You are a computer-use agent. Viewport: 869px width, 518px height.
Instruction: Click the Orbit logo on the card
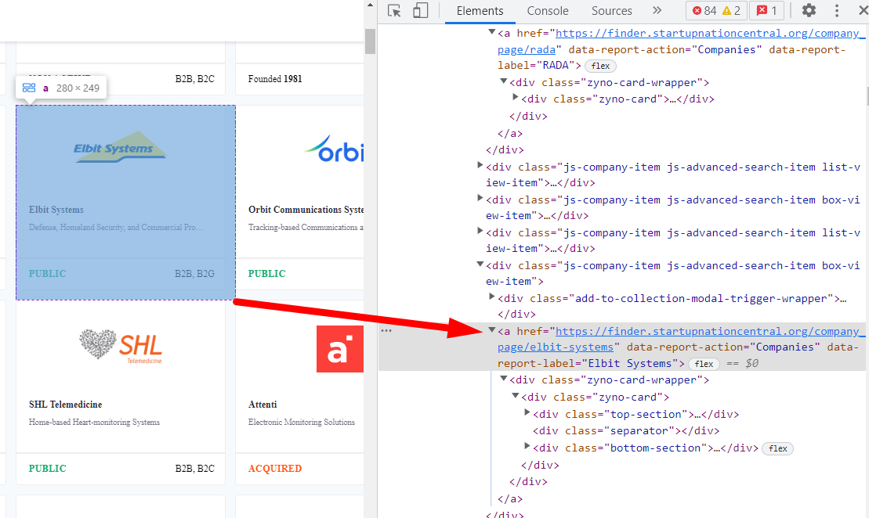point(334,149)
